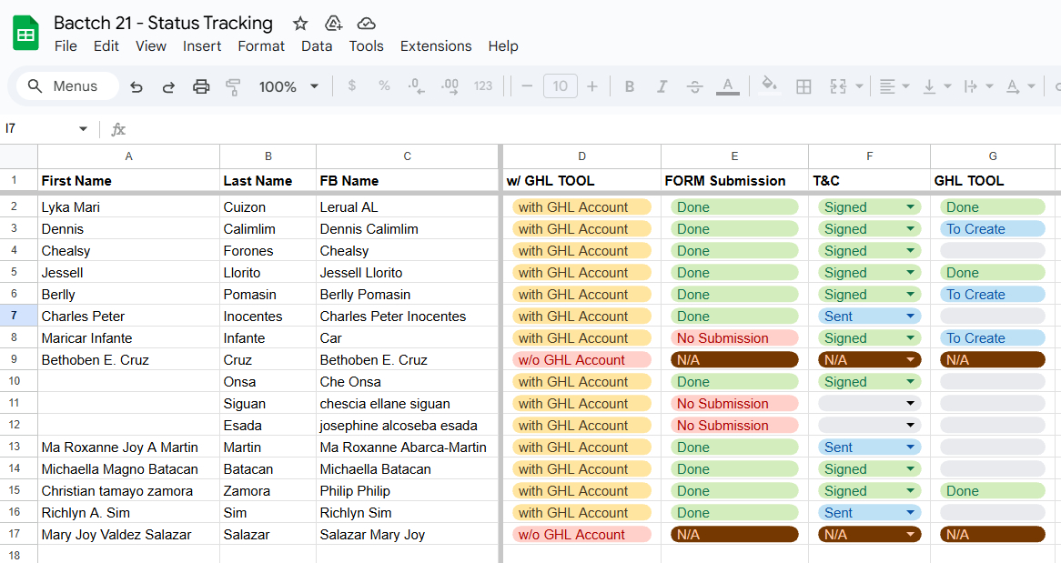Toggle Bold formatting

pos(629,86)
